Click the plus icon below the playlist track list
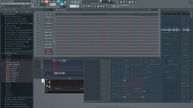This screenshot has width=193, height=108. click(x=91, y=101)
